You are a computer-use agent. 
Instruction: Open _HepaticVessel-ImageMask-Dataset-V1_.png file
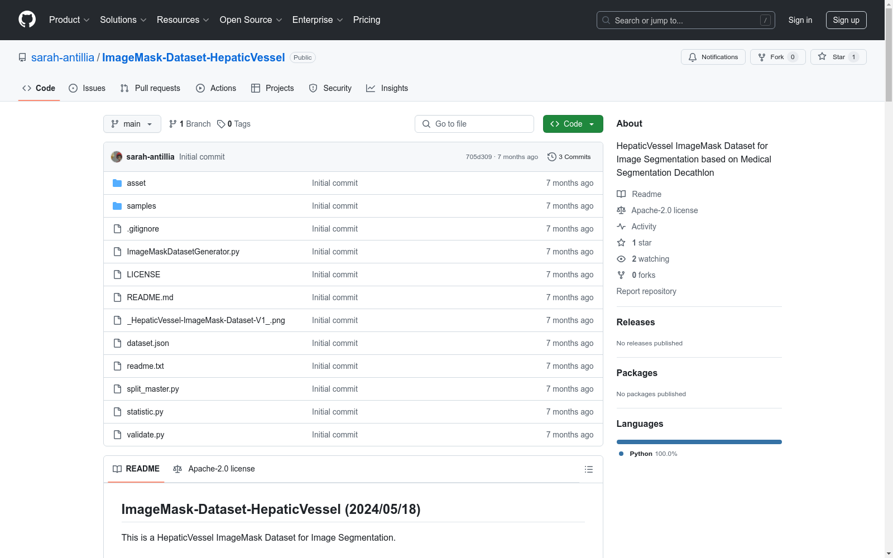pos(206,320)
